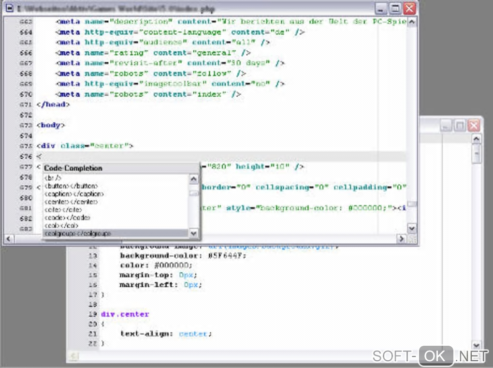
Task: Click line number 672 in the front editor gutter
Action: (x=26, y=115)
